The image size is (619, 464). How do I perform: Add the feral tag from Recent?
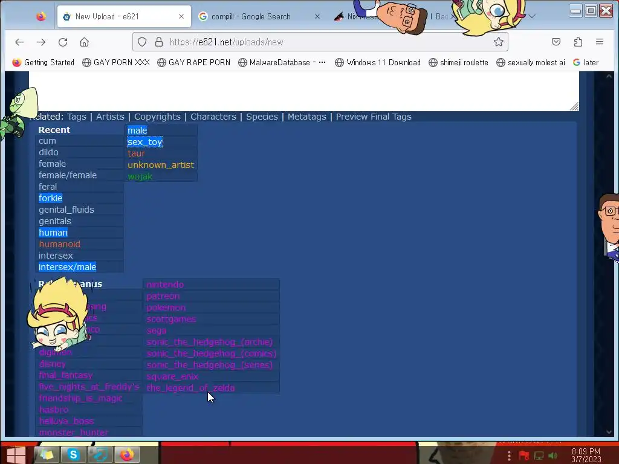(48, 187)
